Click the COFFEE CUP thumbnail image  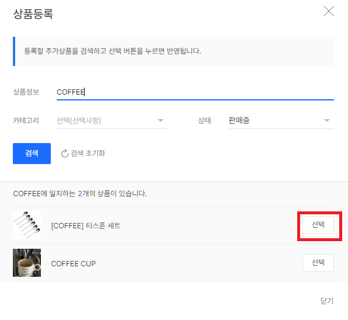[27, 263]
